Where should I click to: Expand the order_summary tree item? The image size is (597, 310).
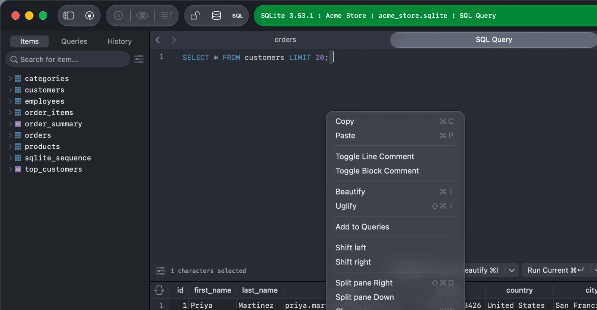point(10,124)
